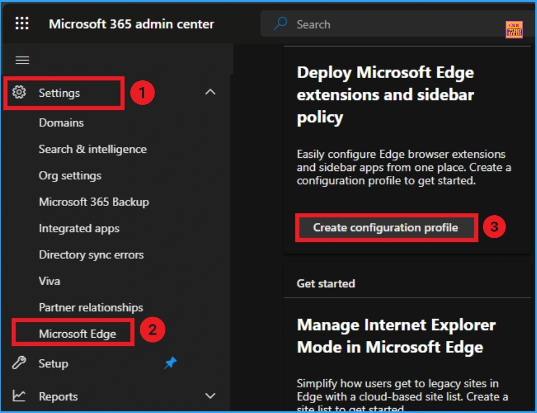The image size is (537, 413).
Task: Open Viva settings
Action: pyautogui.click(x=49, y=281)
